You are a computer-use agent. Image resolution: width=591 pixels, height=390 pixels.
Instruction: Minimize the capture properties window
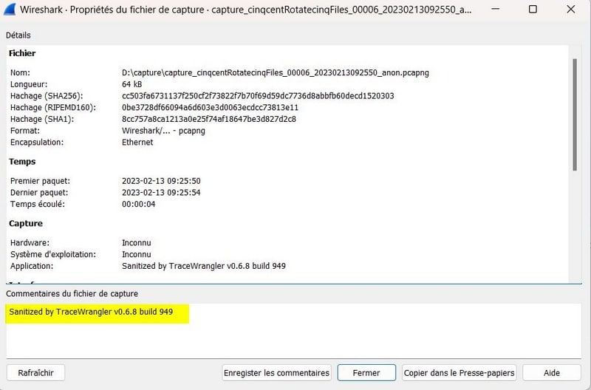click(x=496, y=9)
